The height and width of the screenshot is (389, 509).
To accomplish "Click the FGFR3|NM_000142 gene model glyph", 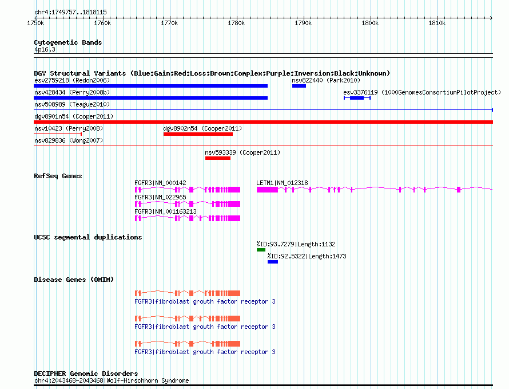I will pos(188,190).
